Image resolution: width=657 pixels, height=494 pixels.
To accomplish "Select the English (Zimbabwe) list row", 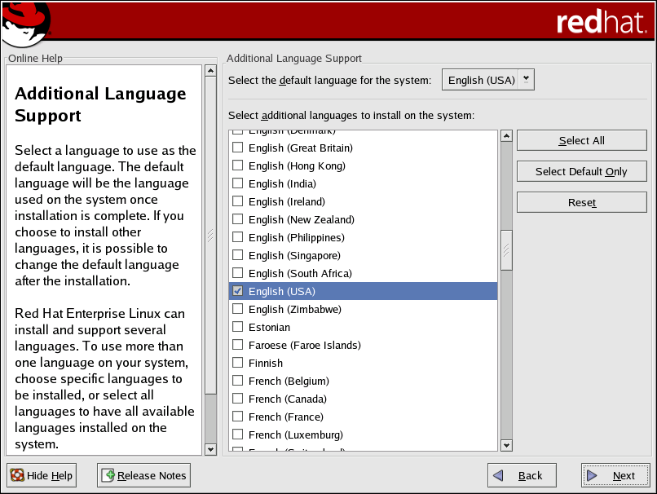I will 294,309.
